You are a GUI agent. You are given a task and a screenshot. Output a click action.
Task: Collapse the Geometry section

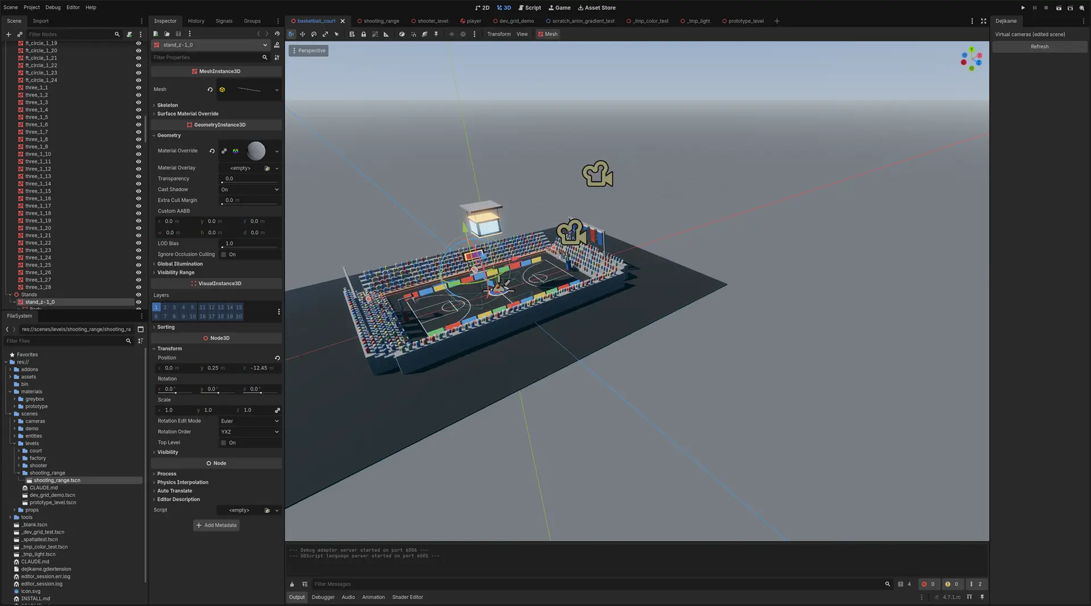tap(168, 135)
